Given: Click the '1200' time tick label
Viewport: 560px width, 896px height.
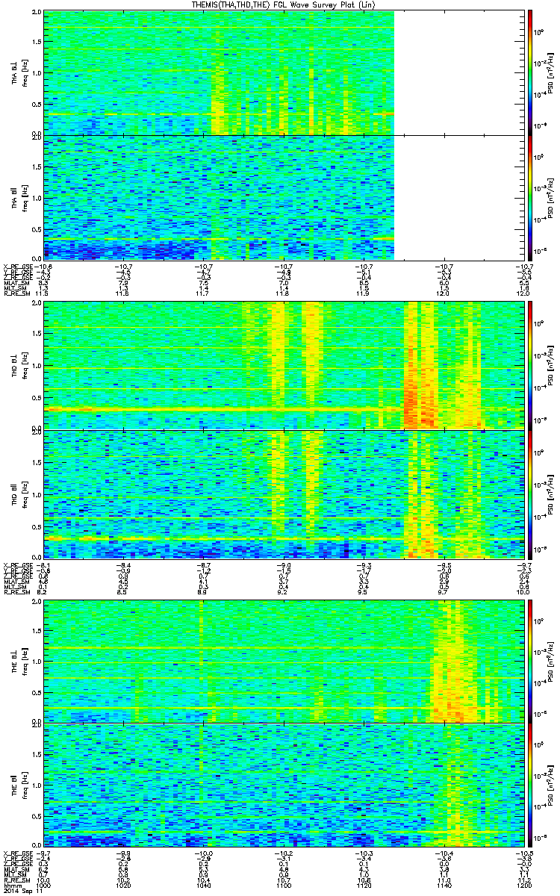Looking at the screenshot, I should (x=524, y=885).
